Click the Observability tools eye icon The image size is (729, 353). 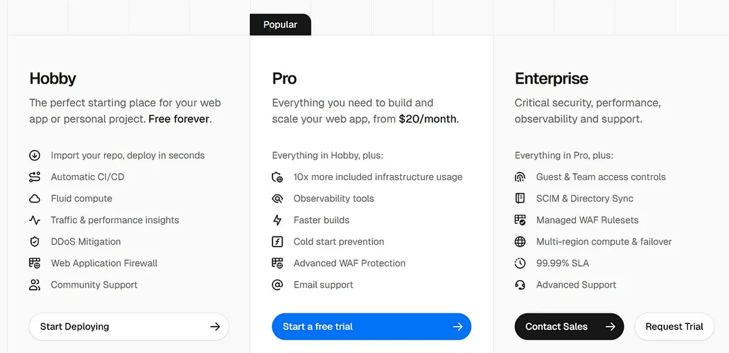[x=277, y=199]
